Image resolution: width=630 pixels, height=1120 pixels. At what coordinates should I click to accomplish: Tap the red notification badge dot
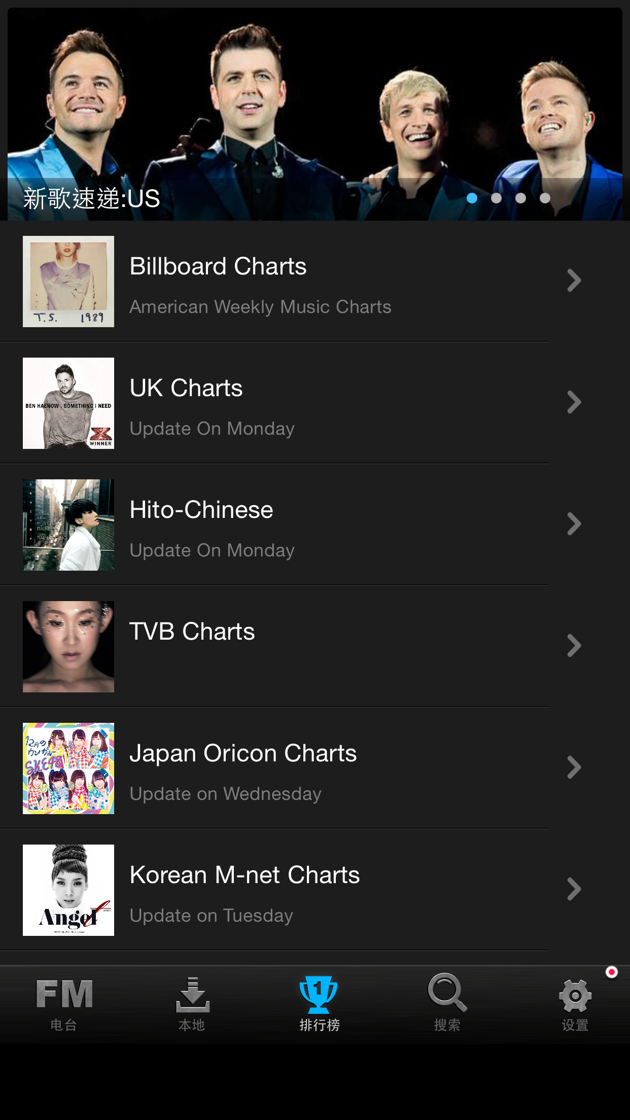tap(612, 972)
